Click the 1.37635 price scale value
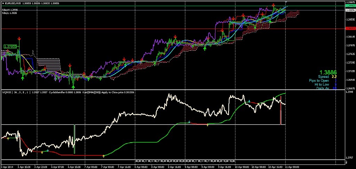This screenshot has height=169, width=356. 350,54
